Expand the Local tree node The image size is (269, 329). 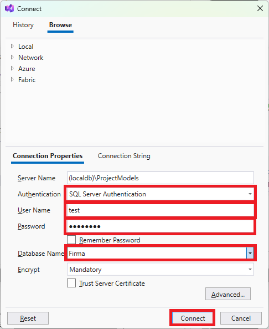(12, 46)
